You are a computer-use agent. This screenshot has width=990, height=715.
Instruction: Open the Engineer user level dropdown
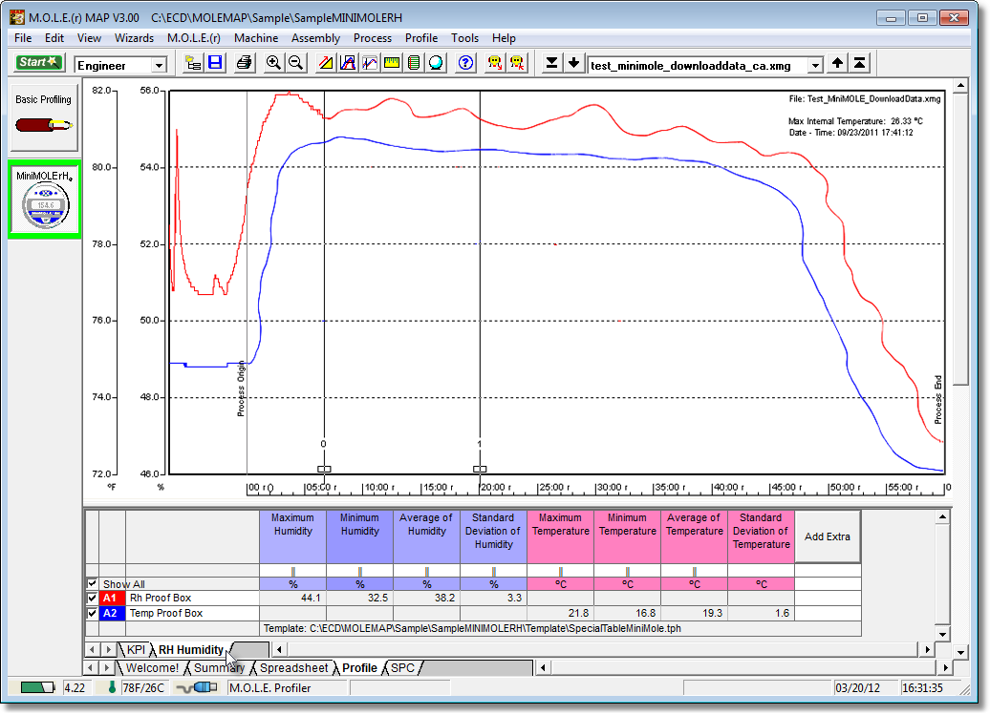tap(159, 65)
